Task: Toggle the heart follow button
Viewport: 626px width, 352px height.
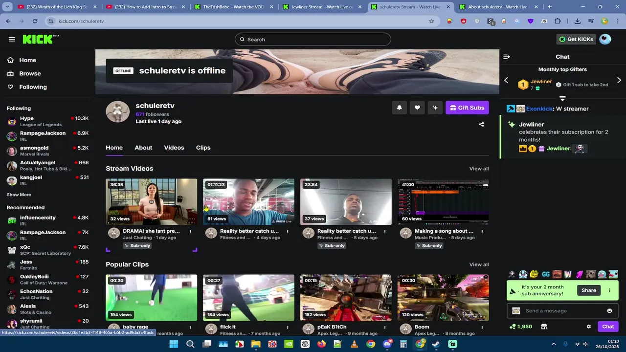Action: (417, 108)
